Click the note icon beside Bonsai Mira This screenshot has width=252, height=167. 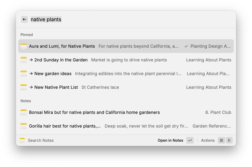(x=24, y=112)
